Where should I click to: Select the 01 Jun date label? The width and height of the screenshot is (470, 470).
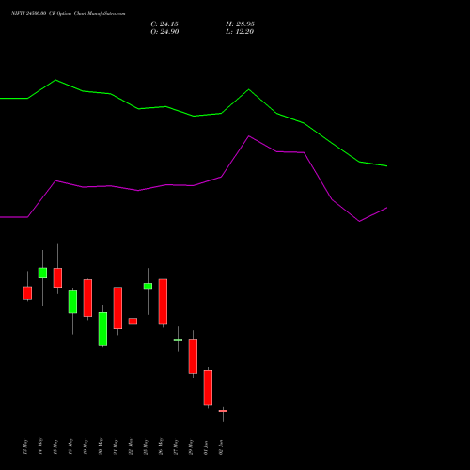206,447
